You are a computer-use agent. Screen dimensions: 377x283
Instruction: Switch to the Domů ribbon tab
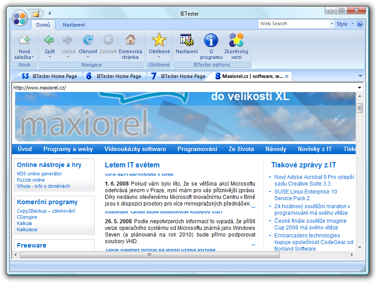coord(43,25)
